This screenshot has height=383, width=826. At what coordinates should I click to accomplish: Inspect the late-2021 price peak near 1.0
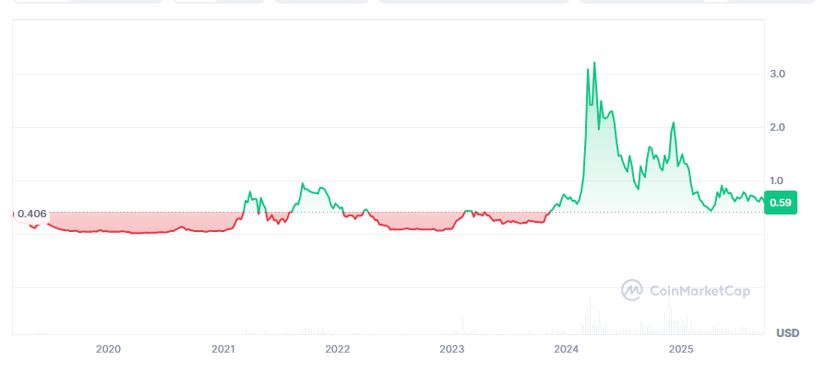[303, 185]
